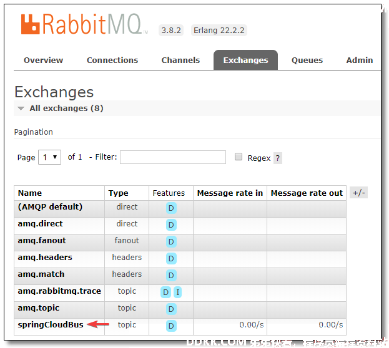Open the amq.fanout exchange
389x348 pixels.
[x=42, y=241]
